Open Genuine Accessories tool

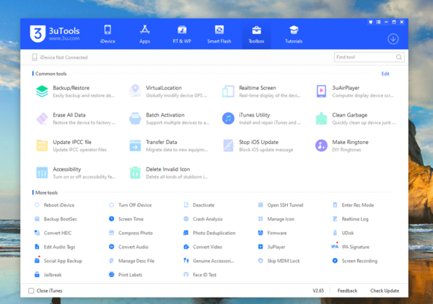pyautogui.click(x=209, y=261)
